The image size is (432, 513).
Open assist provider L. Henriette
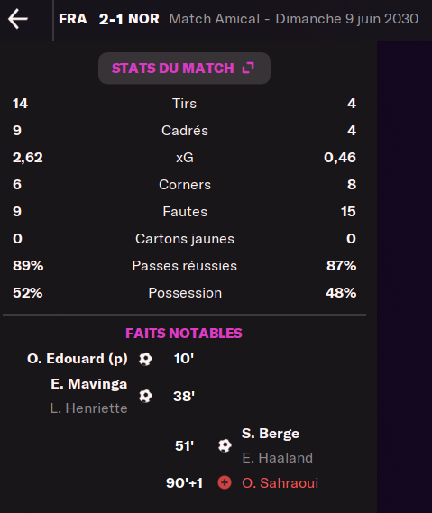click(x=88, y=408)
